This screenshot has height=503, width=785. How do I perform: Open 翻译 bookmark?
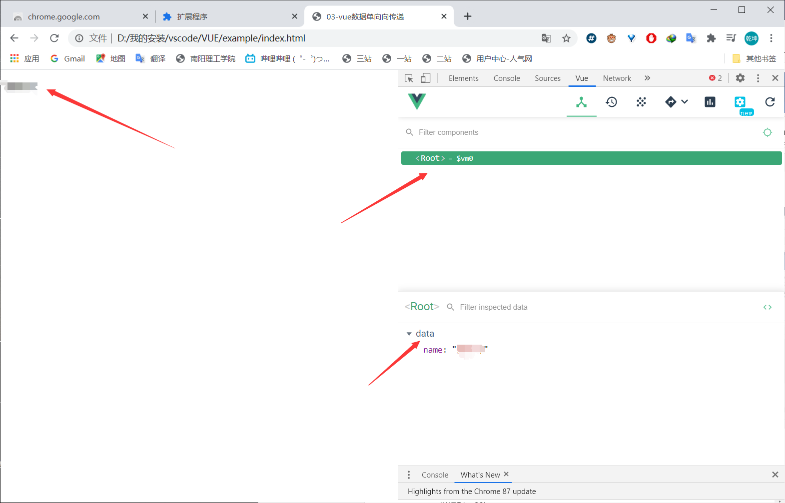(151, 58)
